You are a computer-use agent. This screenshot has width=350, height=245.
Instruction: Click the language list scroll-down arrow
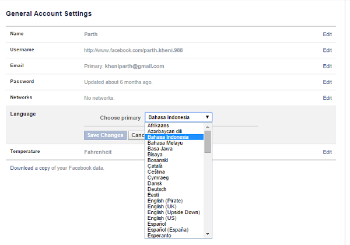208,234
